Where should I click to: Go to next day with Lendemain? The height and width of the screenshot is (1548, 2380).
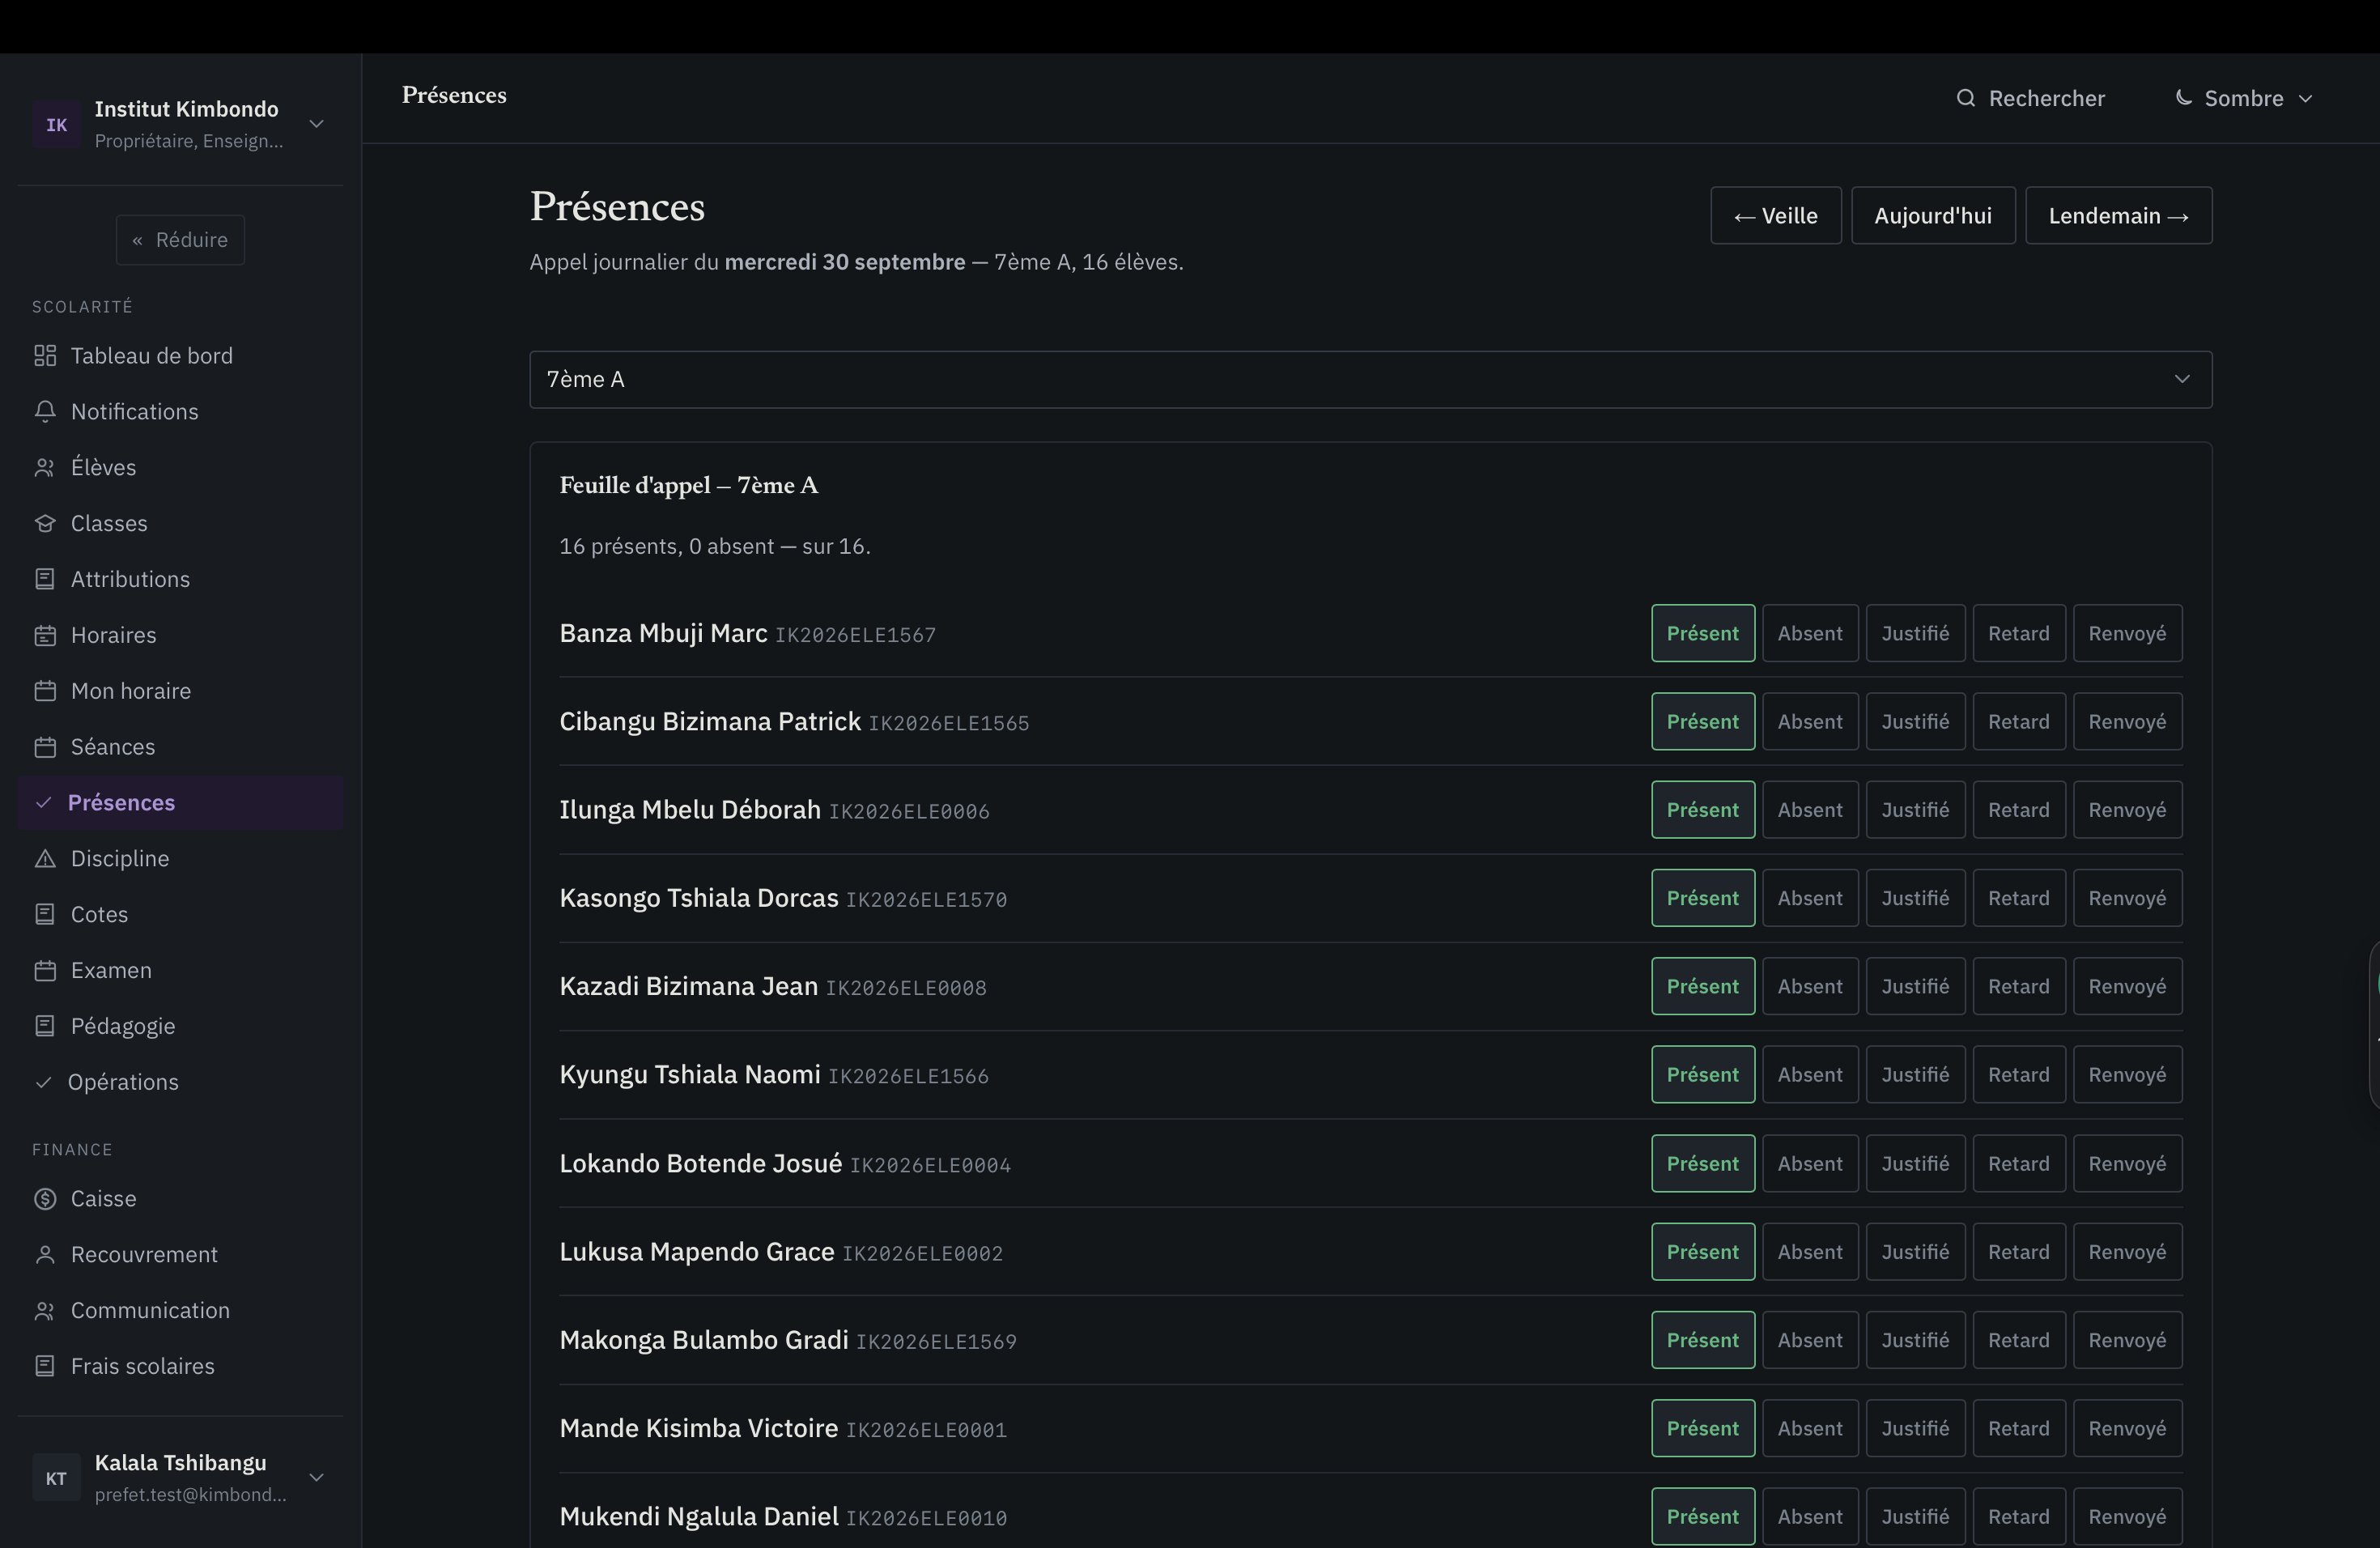(x=2118, y=216)
